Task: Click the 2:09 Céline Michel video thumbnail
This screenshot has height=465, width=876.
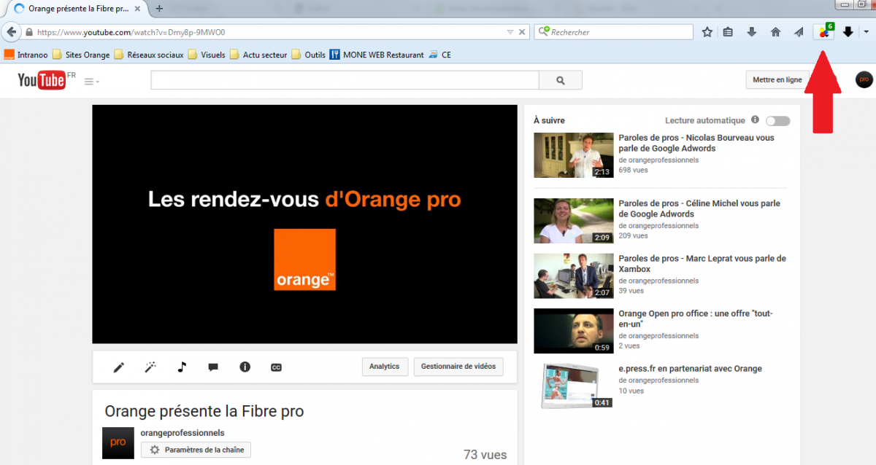Action: point(573,221)
